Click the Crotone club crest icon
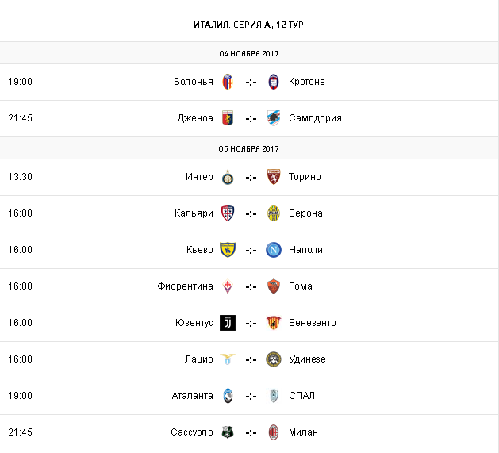 pyautogui.click(x=274, y=82)
